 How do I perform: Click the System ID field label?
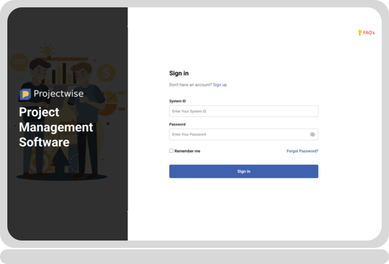point(178,101)
